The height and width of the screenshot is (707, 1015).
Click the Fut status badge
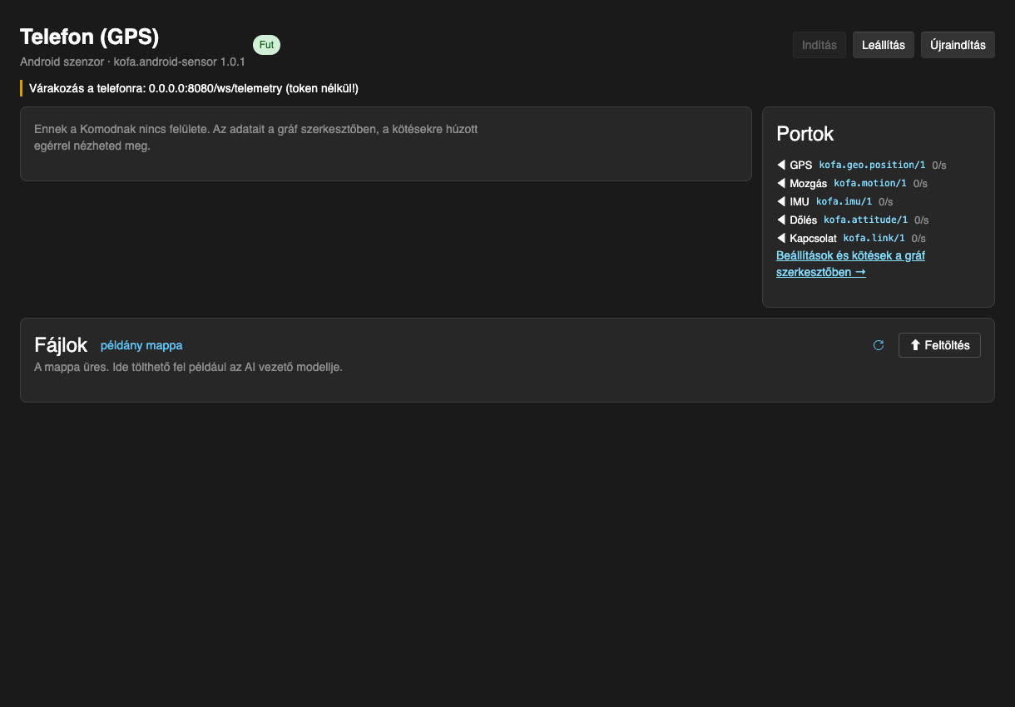(x=266, y=45)
